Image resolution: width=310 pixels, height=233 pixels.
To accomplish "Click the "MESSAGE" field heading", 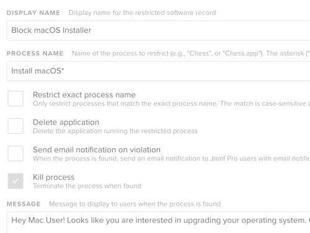I will (x=24, y=204).
